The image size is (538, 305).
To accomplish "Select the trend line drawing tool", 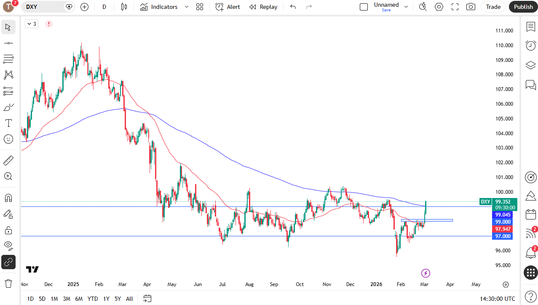I will pos(8,43).
